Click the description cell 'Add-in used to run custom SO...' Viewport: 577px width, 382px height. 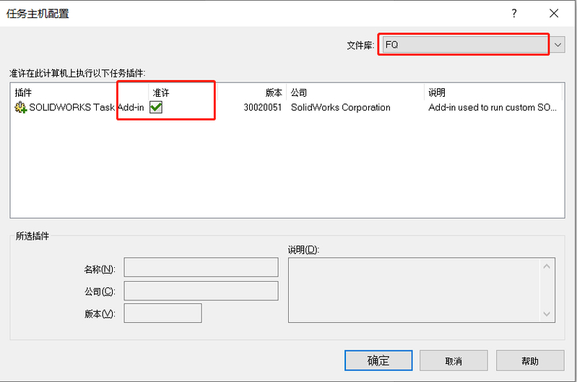pos(493,108)
